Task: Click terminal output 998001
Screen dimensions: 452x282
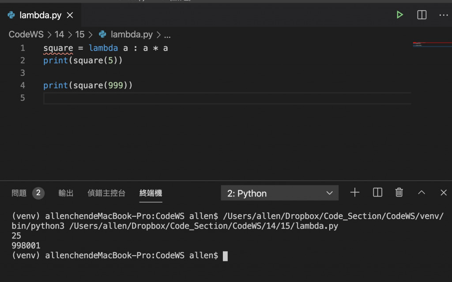Action: pyautogui.click(x=26, y=245)
